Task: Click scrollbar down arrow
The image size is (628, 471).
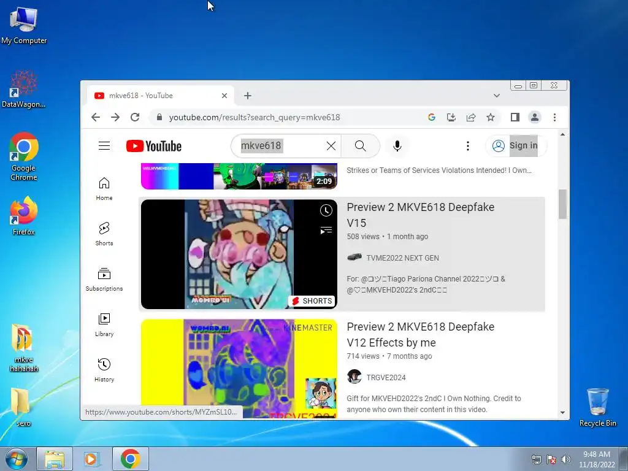Action: tap(562, 413)
